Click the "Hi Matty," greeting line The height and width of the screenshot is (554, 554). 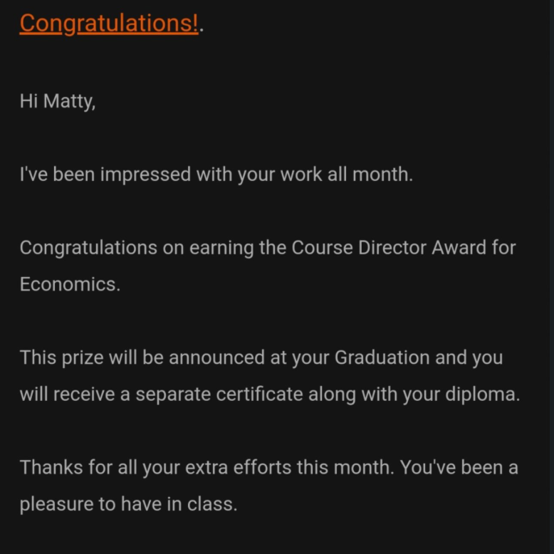(x=57, y=101)
